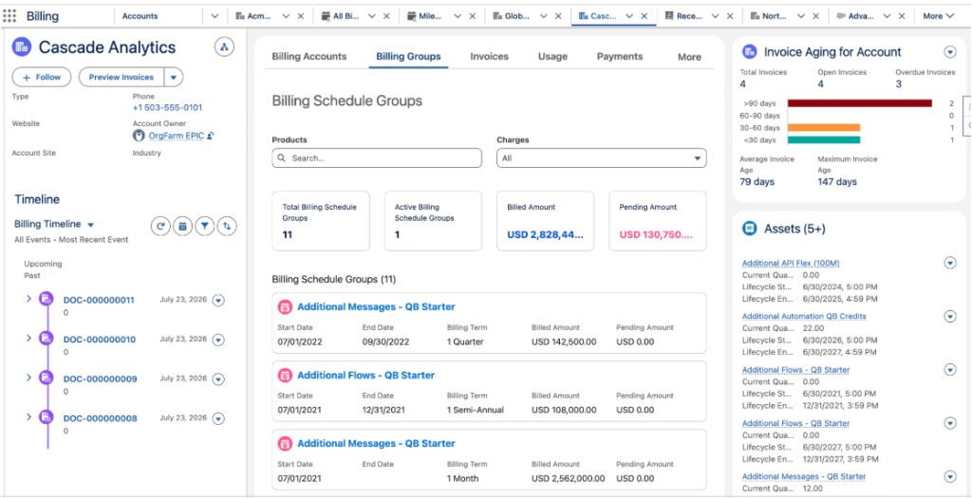Expand the DOC-000000010 timeline entry
Viewport: 972px width, 498px height.
point(28,339)
